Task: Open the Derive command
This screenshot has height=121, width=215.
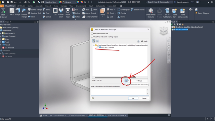Action: [47, 17]
